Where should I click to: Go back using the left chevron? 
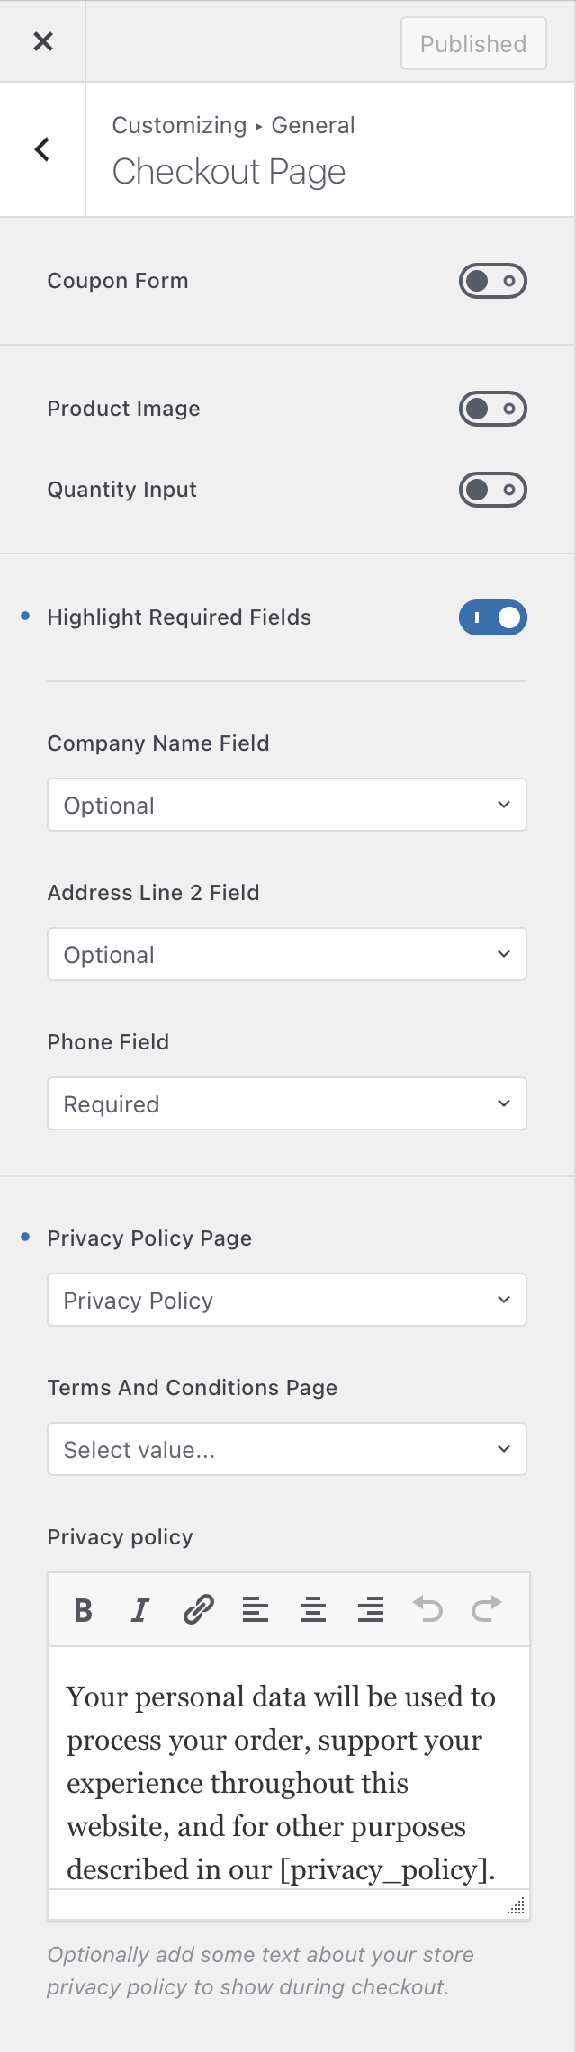(x=42, y=149)
